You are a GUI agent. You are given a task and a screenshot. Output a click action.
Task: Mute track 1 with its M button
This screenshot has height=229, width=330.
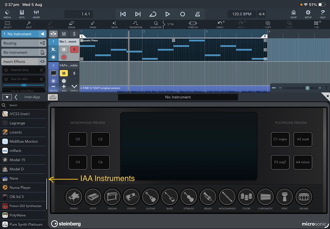point(64,49)
